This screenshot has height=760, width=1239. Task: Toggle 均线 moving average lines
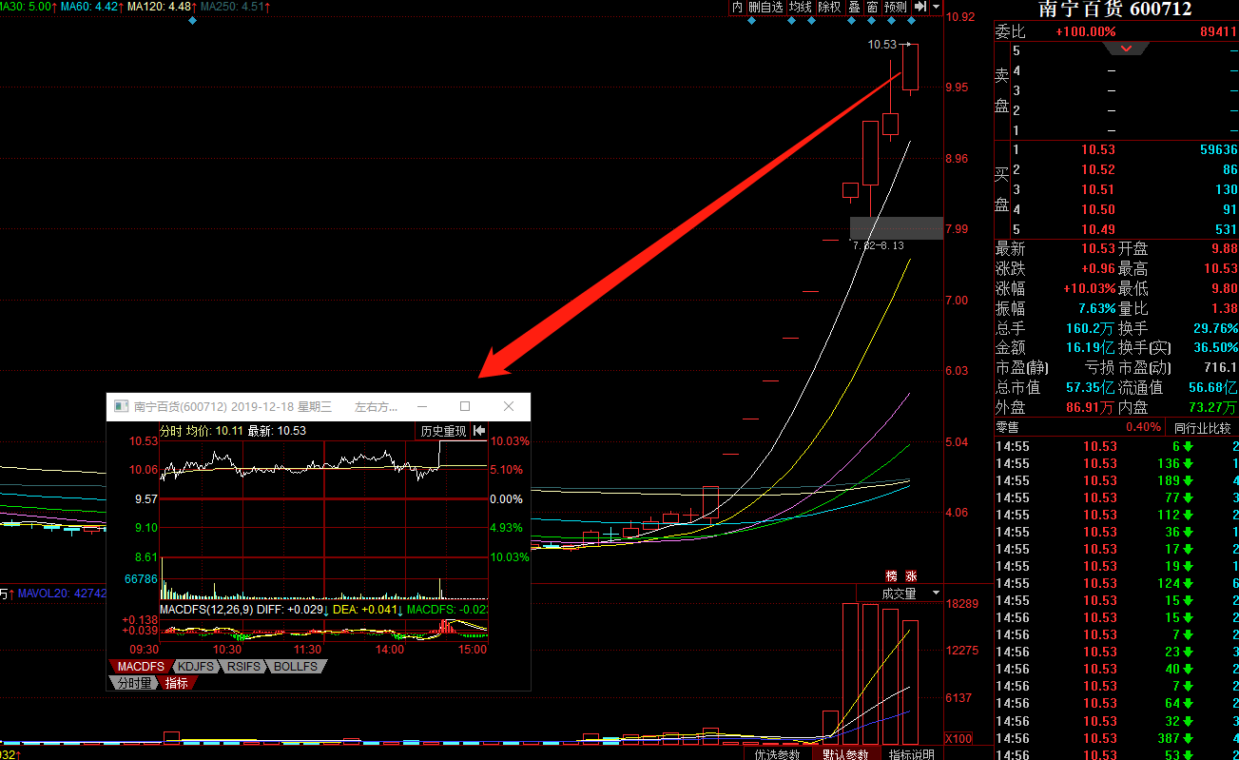tap(801, 7)
